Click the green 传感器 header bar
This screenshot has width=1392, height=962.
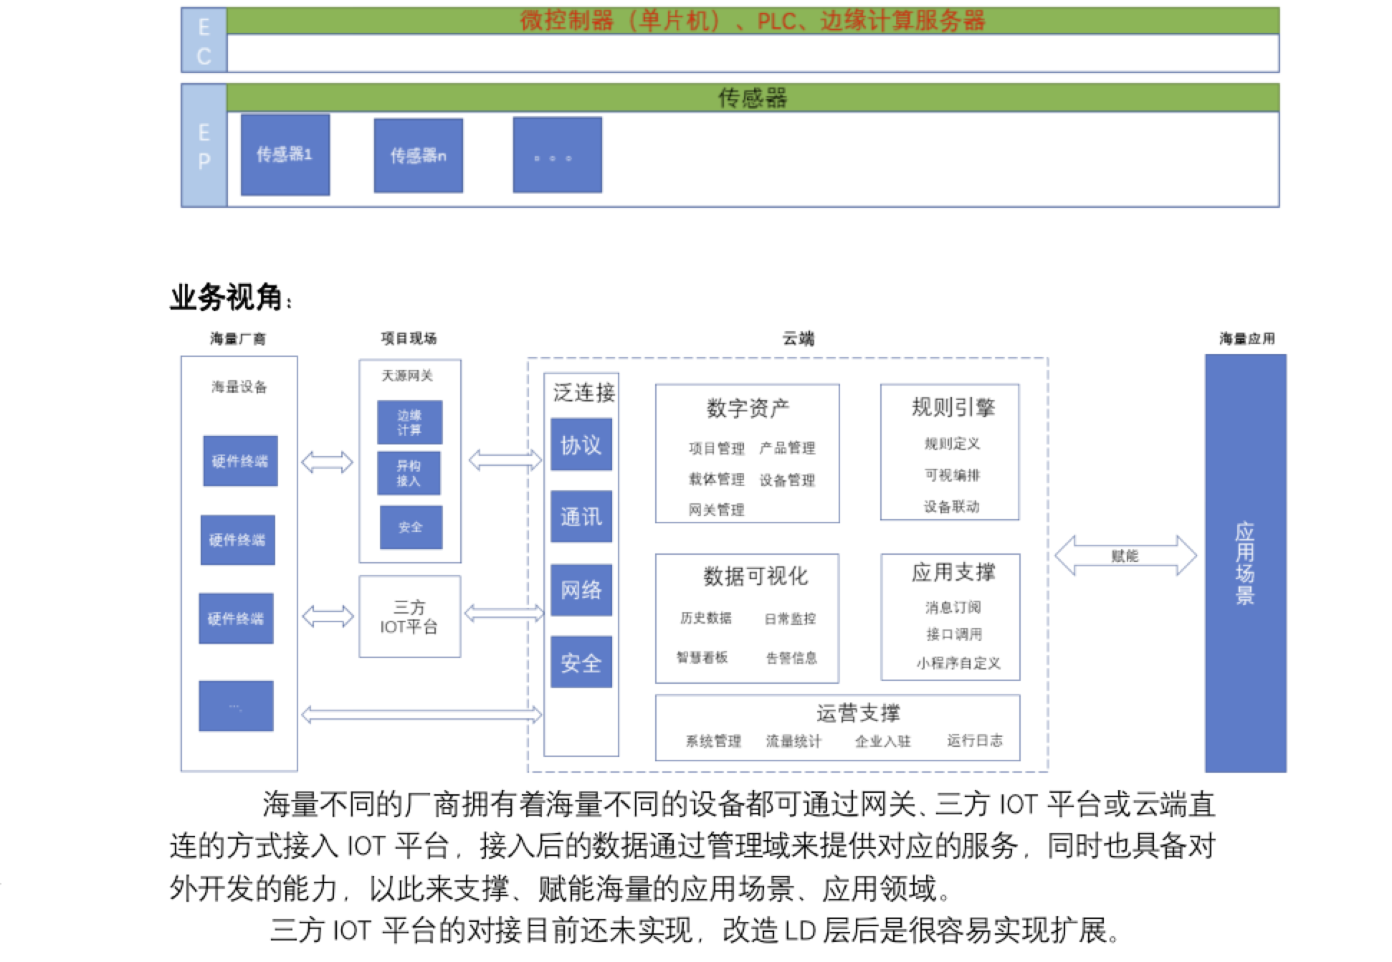pos(753,97)
